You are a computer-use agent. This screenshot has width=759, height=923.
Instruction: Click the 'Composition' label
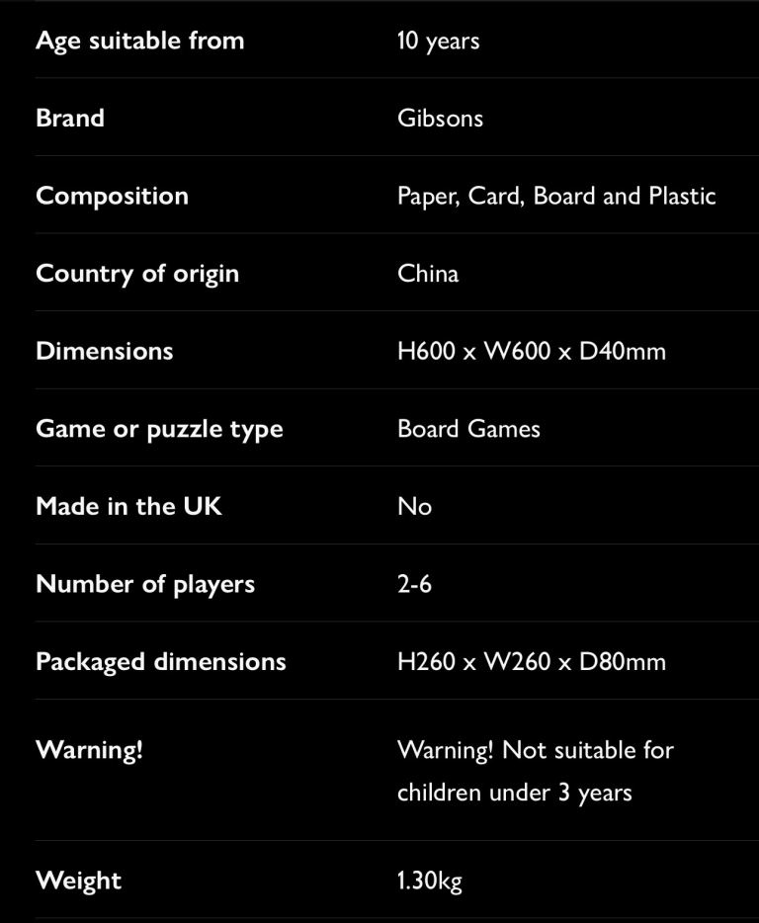pyautogui.click(x=112, y=196)
